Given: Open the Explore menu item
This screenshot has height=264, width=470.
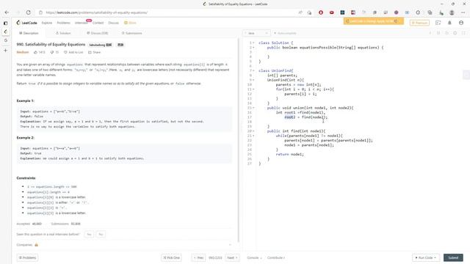Looking at the screenshot, I should (47, 23).
